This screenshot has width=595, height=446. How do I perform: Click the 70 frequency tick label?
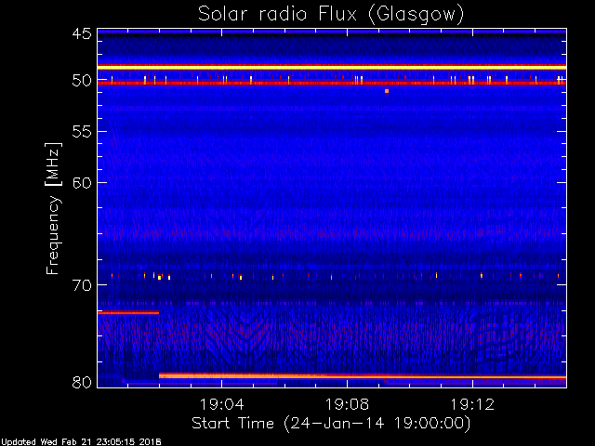(x=82, y=285)
